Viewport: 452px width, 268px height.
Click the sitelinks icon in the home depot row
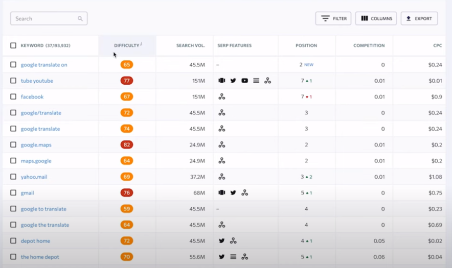click(x=245, y=257)
